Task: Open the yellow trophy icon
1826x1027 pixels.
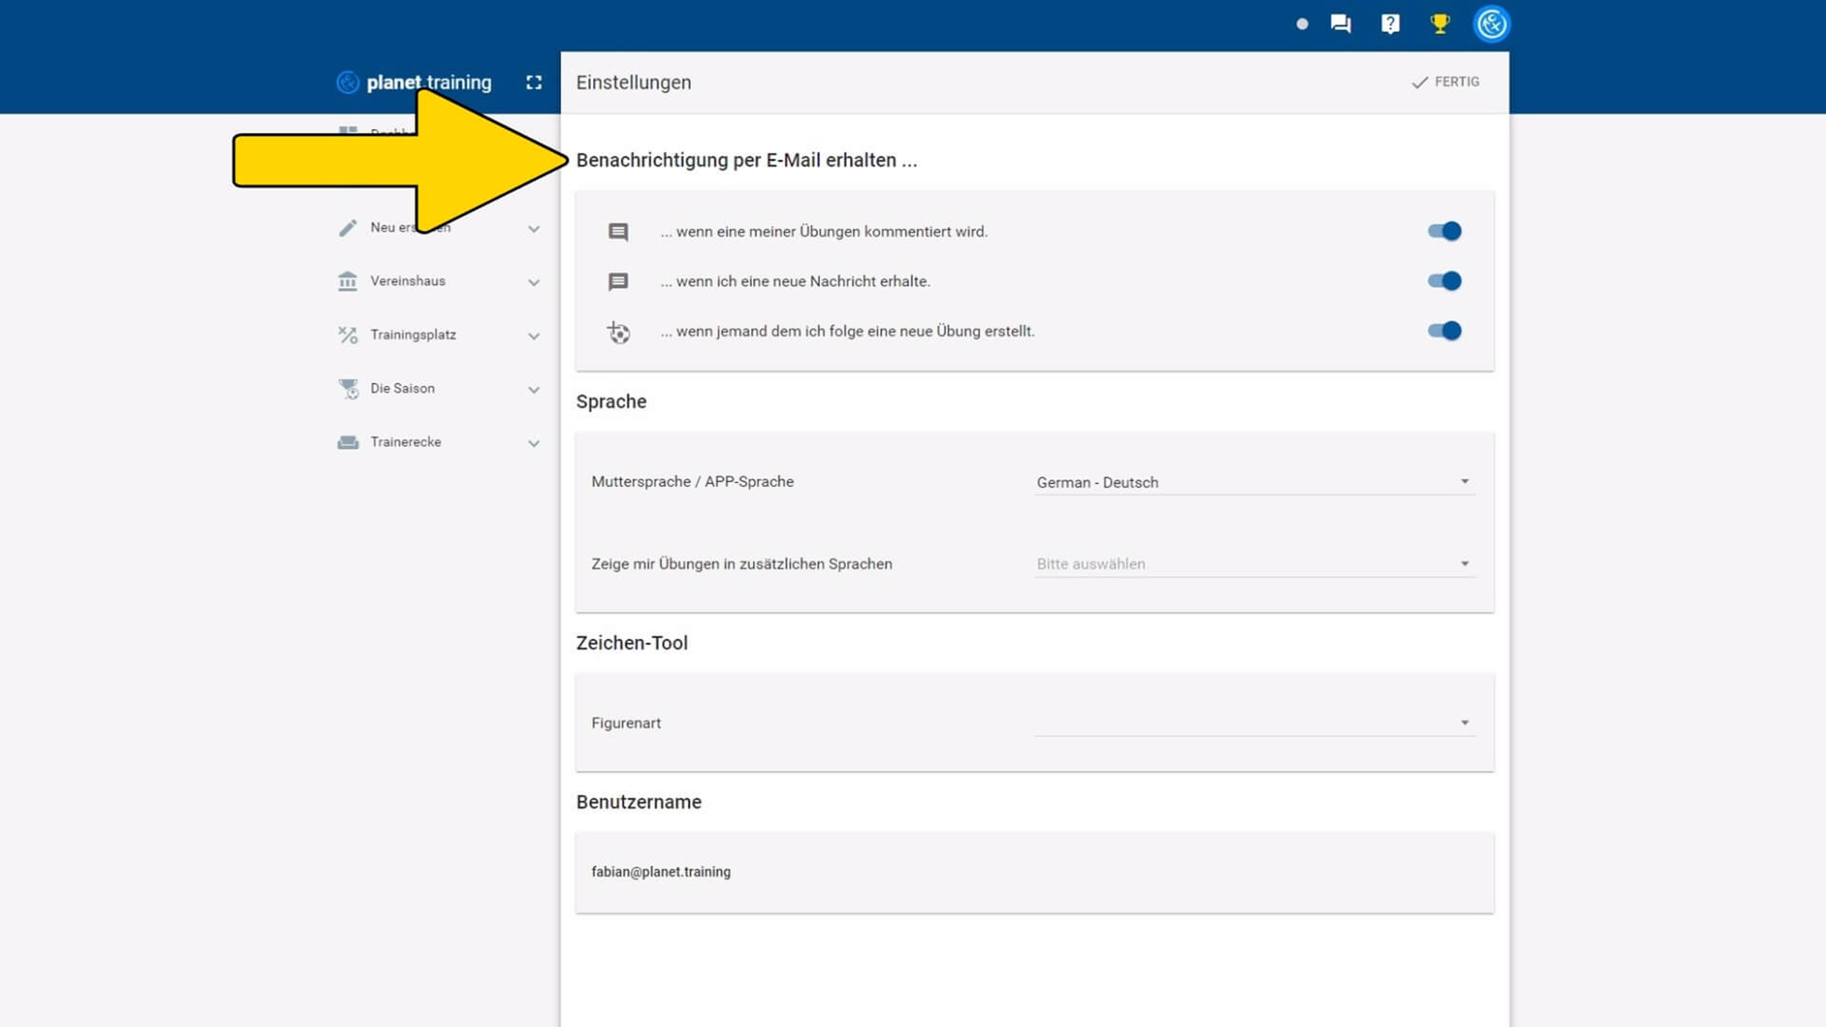Action: pyautogui.click(x=1440, y=24)
